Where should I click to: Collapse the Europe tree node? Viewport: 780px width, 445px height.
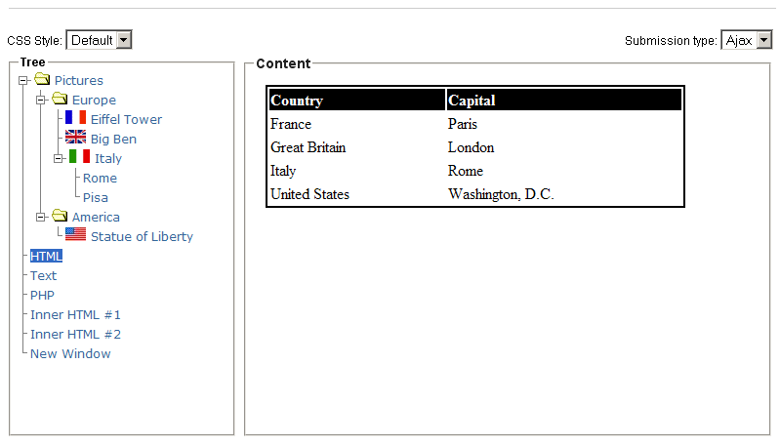(41, 100)
